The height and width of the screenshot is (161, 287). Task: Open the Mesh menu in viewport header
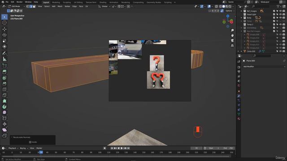[60, 6]
